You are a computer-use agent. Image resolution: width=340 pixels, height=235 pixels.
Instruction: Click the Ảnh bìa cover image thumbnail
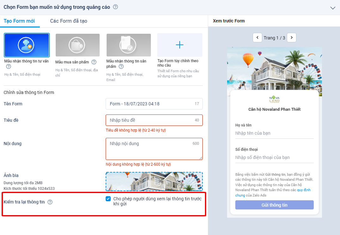point(154,181)
